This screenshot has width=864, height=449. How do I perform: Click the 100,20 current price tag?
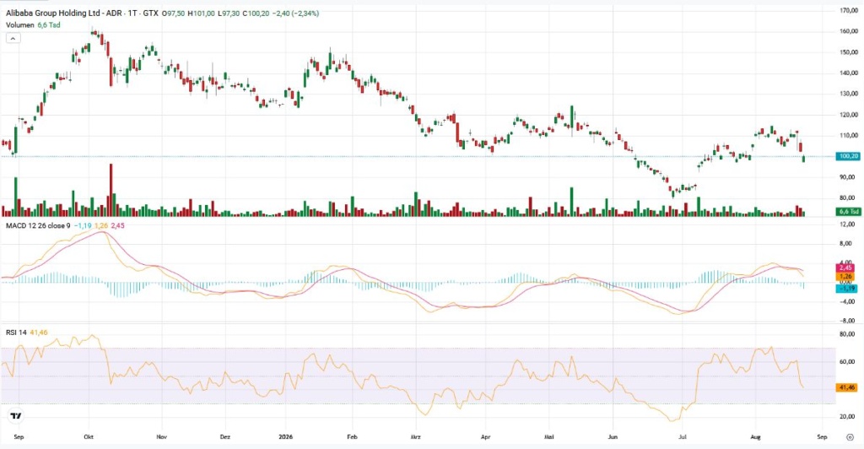(x=848, y=156)
